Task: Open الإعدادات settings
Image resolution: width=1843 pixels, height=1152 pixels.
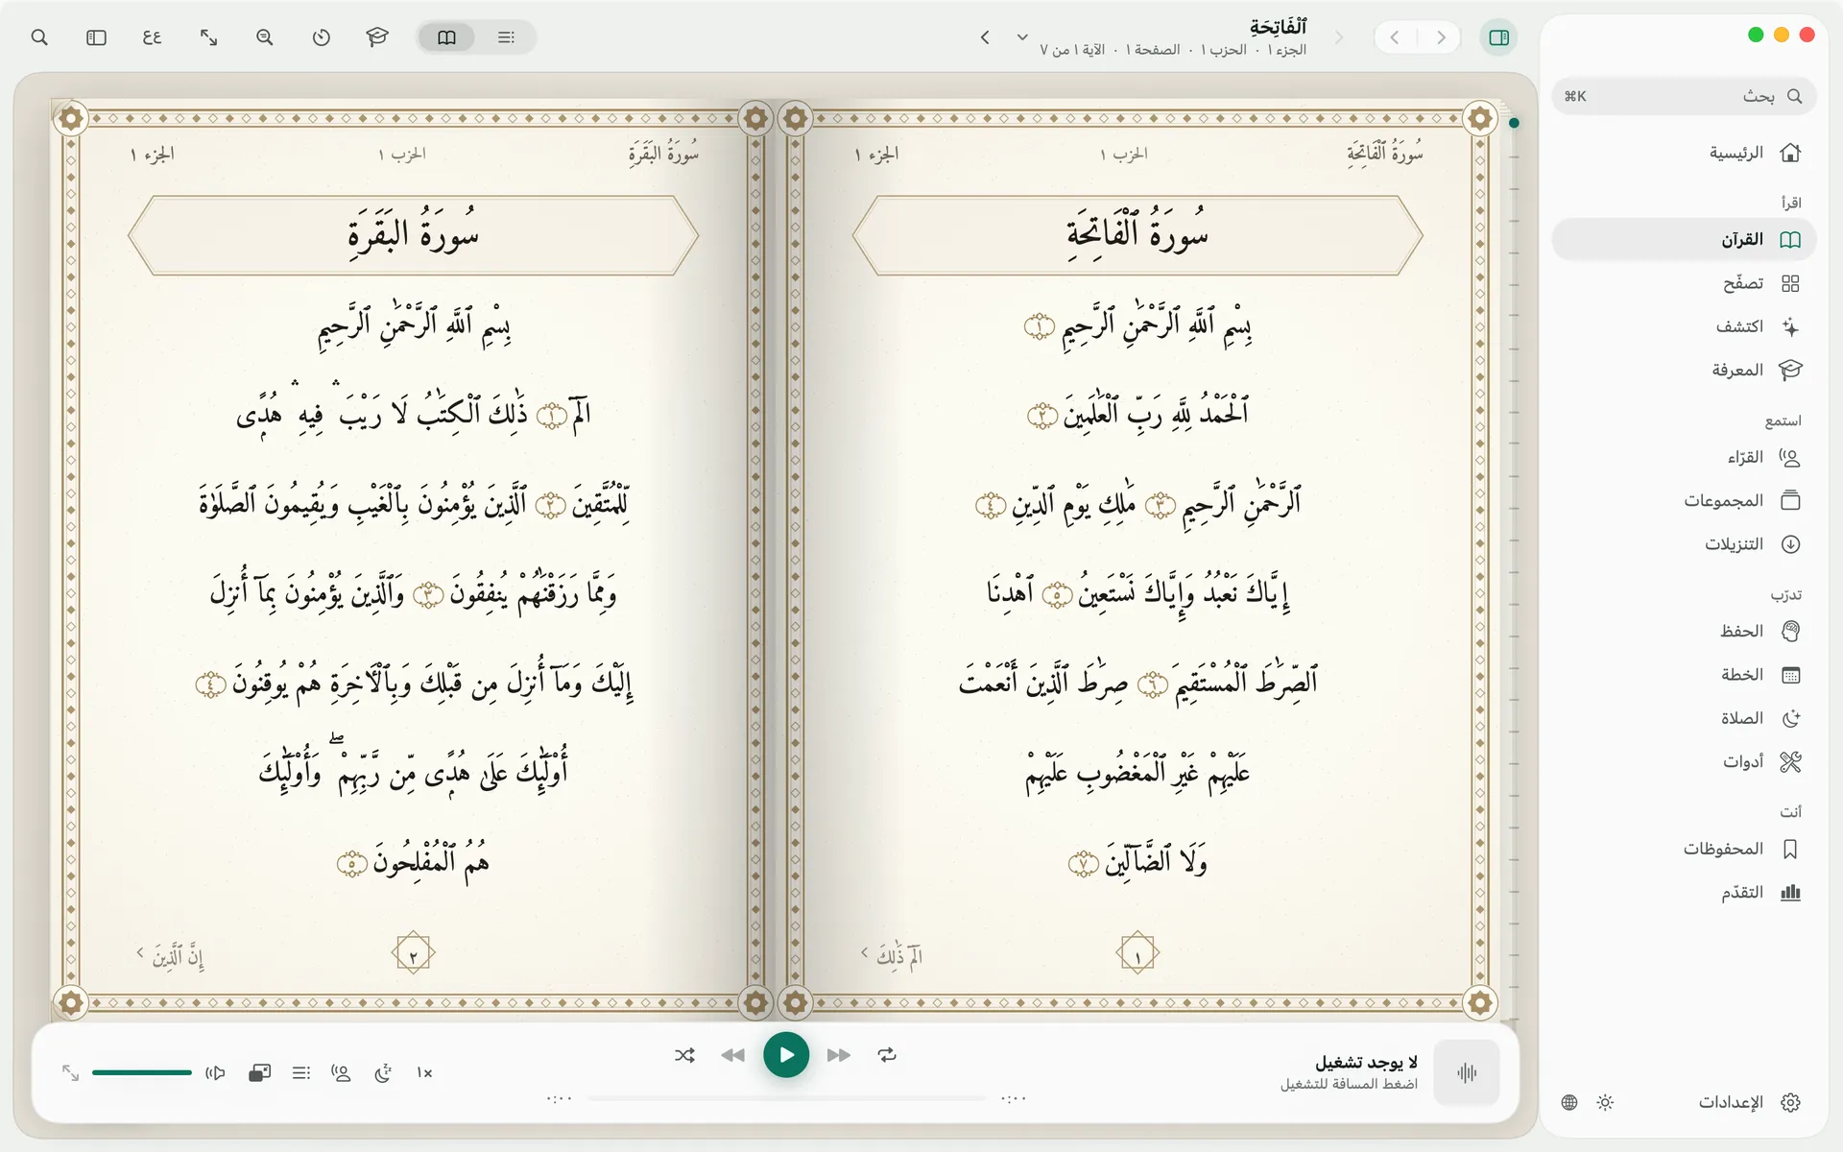Action: click(1749, 1102)
